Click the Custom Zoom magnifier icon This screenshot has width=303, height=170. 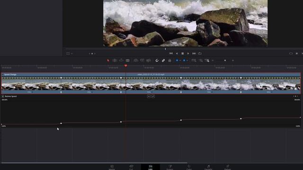click(x=207, y=60)
